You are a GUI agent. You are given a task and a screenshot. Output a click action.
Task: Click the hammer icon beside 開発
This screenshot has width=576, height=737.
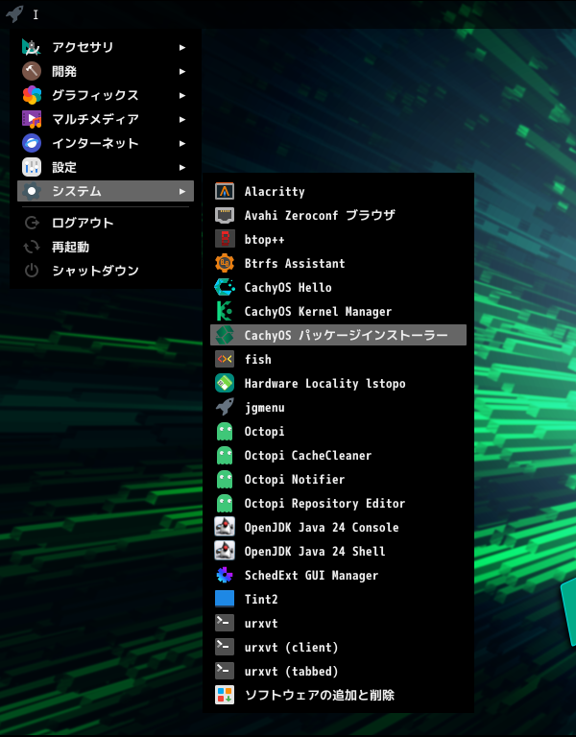coord(32,71)
